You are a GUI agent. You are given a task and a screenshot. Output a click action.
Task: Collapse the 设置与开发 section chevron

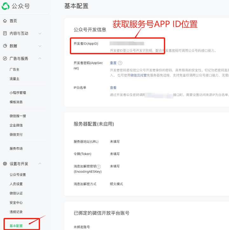pyautogui.click(x=40, y=163)
